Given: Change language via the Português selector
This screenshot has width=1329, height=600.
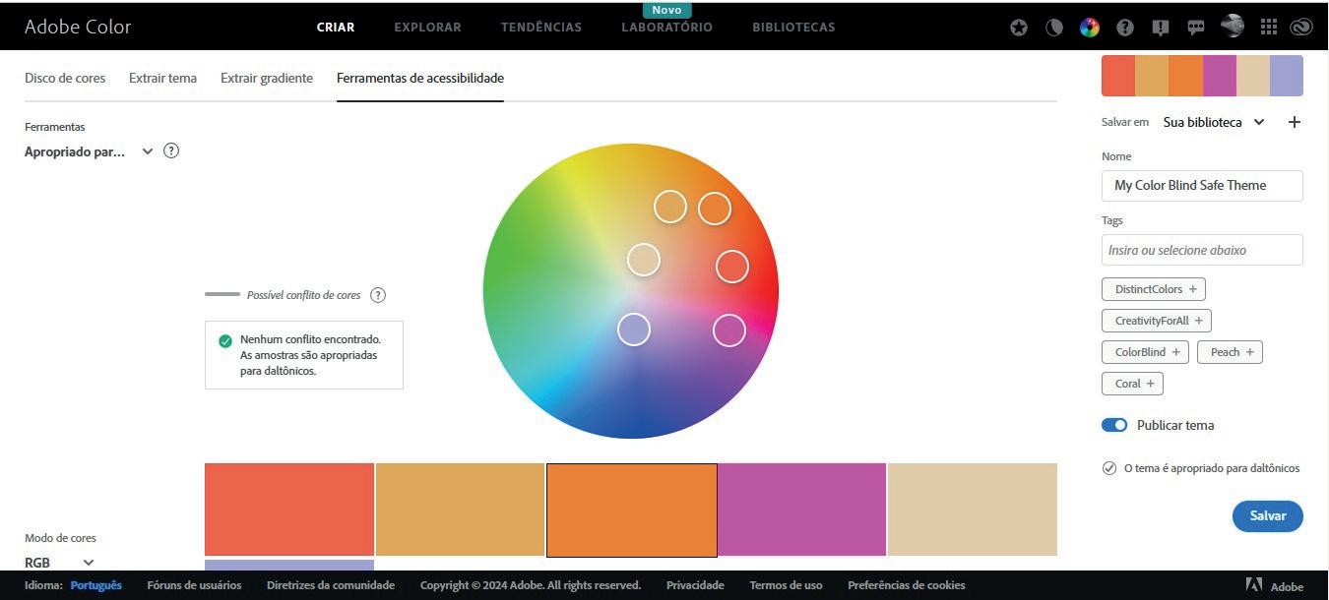Looking at the screenshot, I should click(96, 585).
